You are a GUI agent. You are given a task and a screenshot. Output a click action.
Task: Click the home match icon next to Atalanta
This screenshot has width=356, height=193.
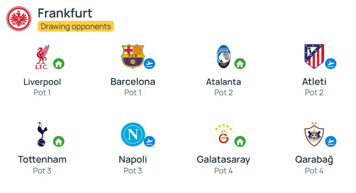click(240, 64)
